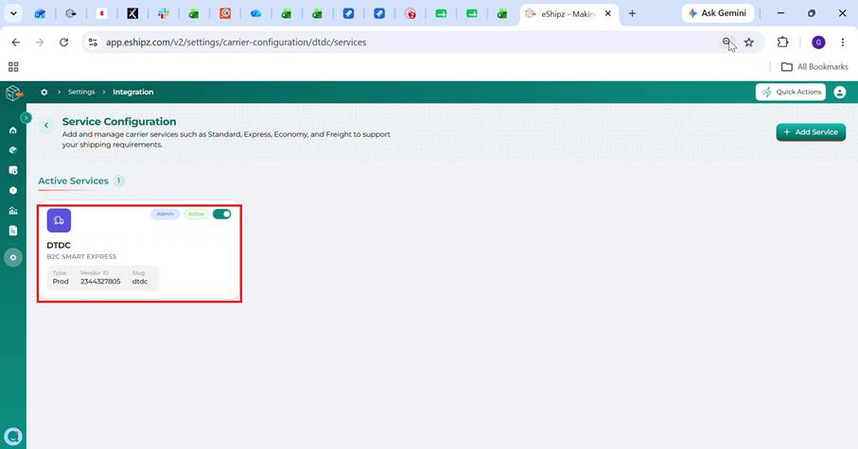Open the apps grid in bookmarks bar
Screen dimensions: 858x449
[x=13, y=67]
